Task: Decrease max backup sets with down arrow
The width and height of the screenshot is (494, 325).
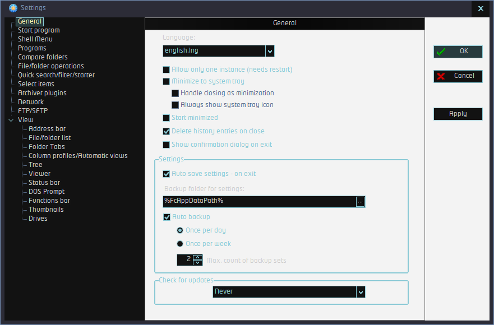Action: click(197, 263)
